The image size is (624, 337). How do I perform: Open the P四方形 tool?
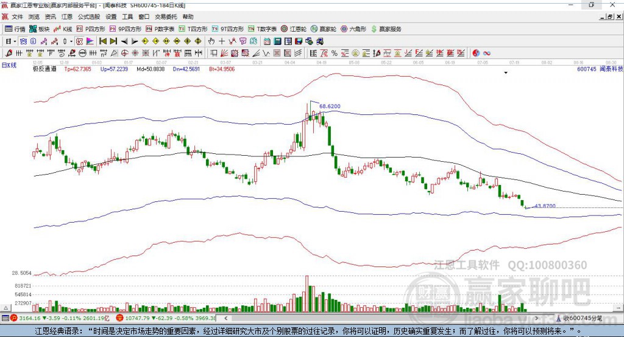click(91, 29)
